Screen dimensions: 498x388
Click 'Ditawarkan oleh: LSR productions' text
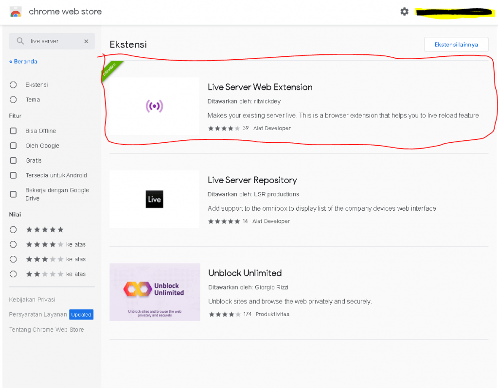pos(253,194)
